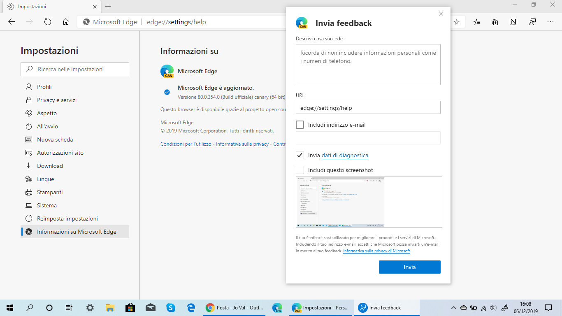562x316 pixels.
Task: Click the screenshot preview thumbnail
Action: [369, 202]
